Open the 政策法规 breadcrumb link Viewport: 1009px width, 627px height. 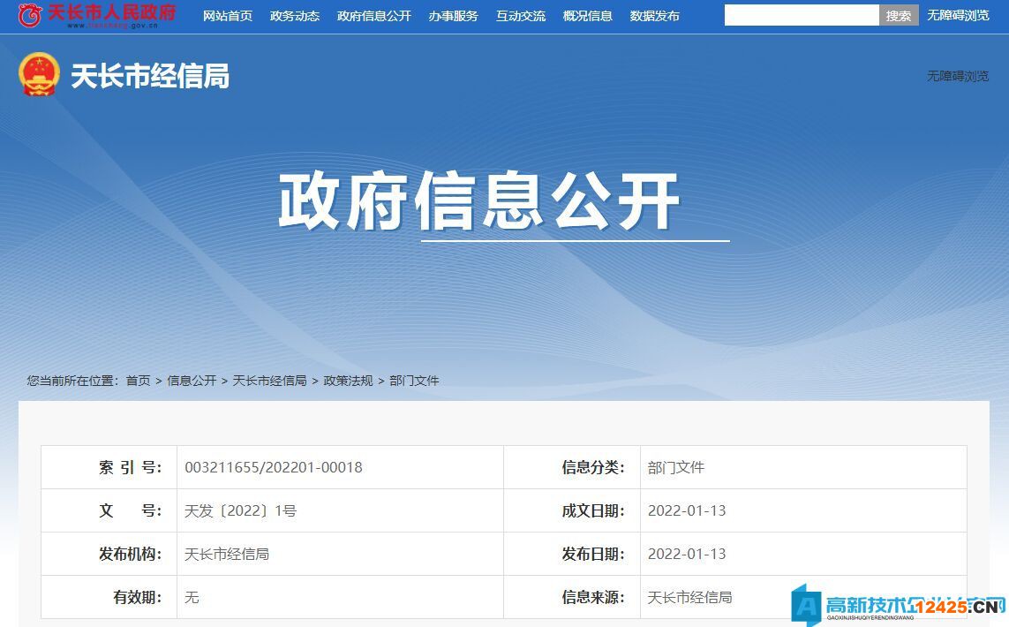350,381
